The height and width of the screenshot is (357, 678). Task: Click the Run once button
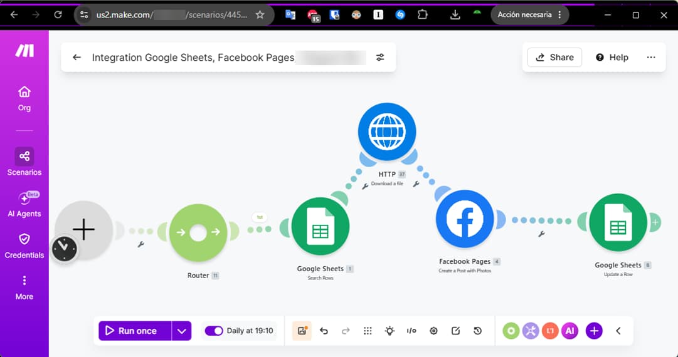[135, 331]
